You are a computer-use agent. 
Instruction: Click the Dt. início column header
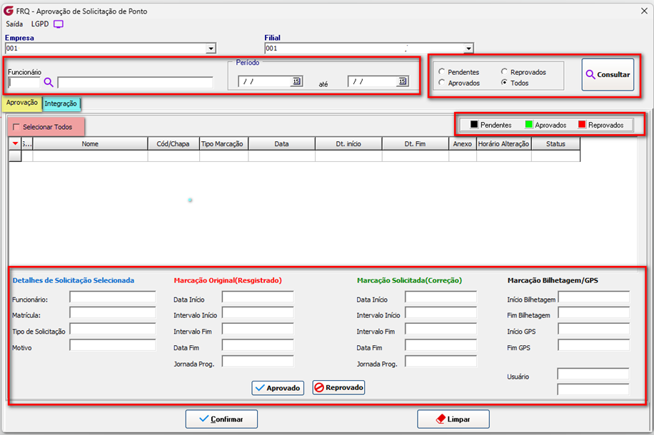(x=348, y=144)
